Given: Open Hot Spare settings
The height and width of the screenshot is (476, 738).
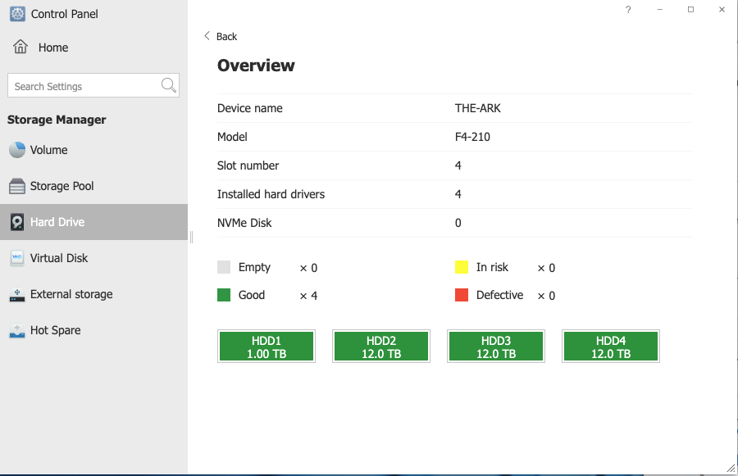Looking at the screenshot, I should click(94, 331).
